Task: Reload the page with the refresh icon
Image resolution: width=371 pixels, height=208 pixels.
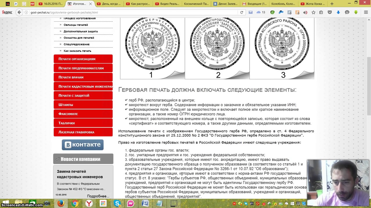Action: click(241, 12)
